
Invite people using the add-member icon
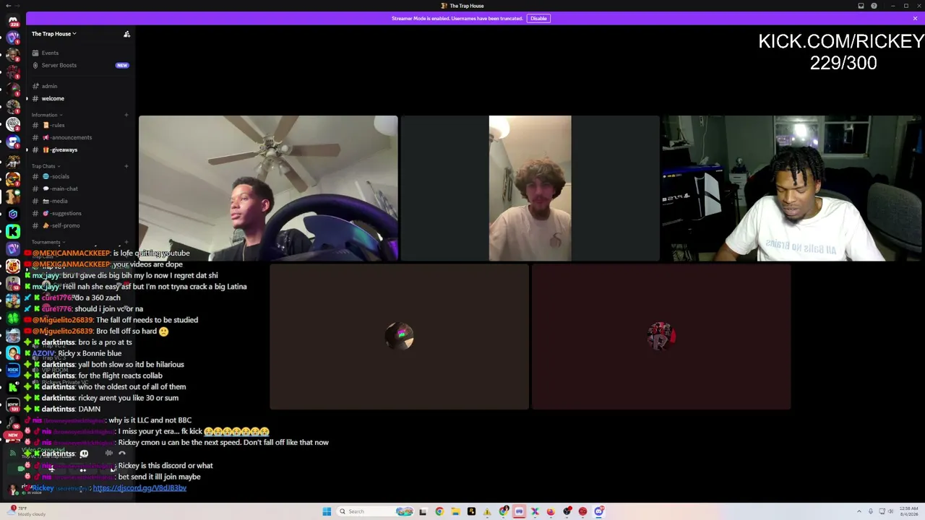[x=126, y=34]
